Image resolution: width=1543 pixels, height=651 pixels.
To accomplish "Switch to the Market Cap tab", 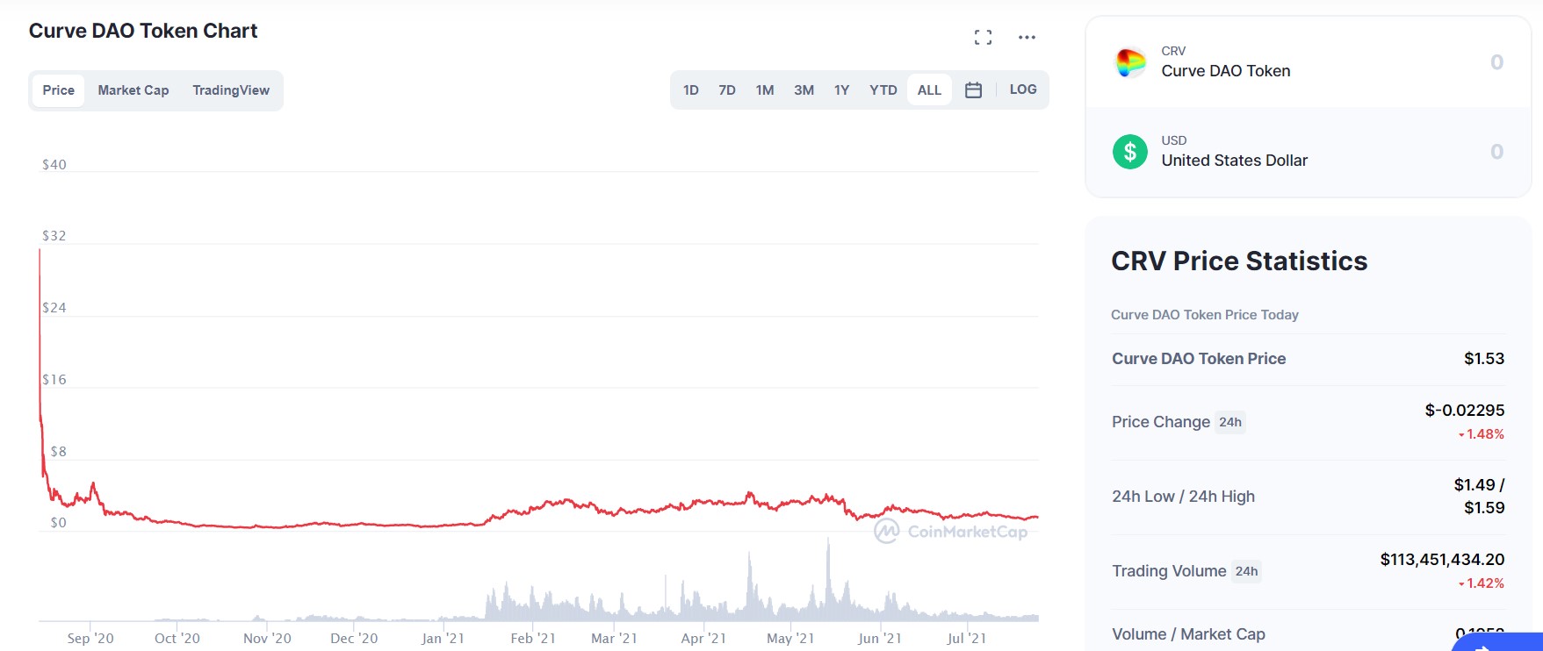I will (x=133, y=89).
